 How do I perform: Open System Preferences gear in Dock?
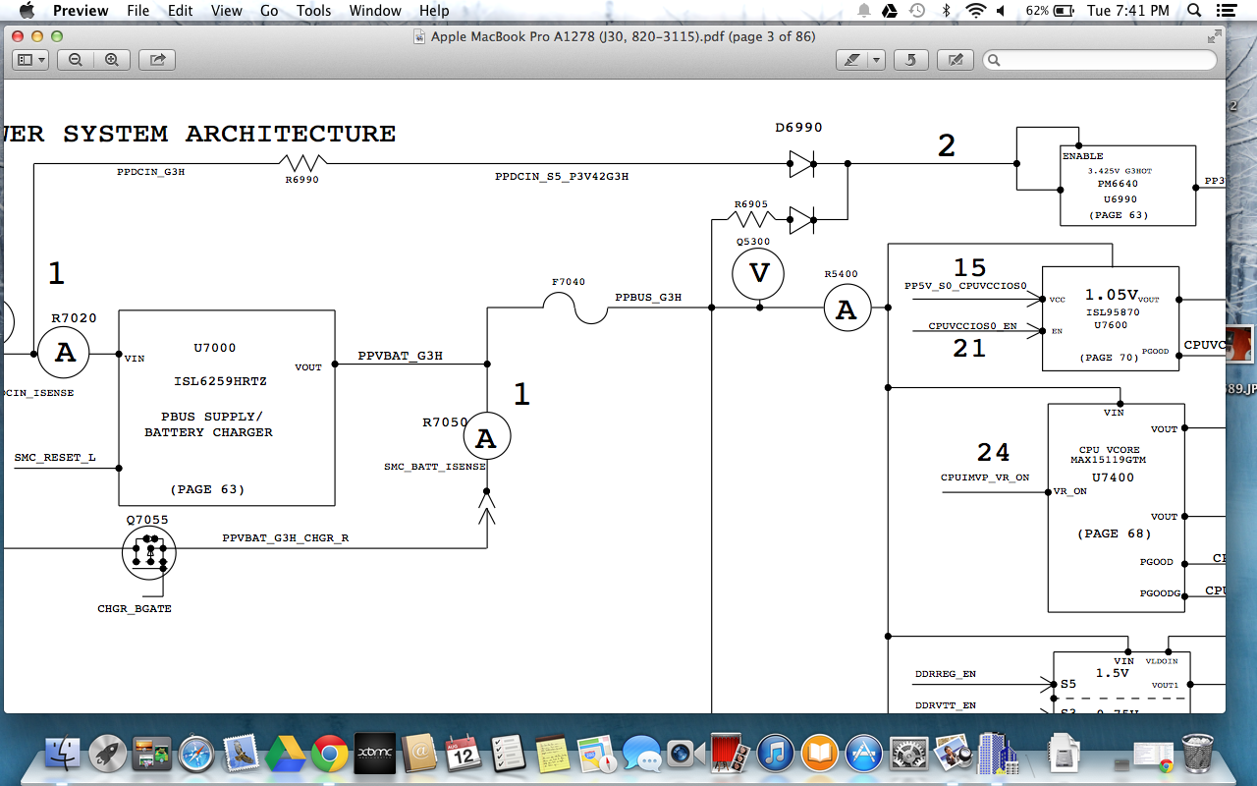[909, 755]
